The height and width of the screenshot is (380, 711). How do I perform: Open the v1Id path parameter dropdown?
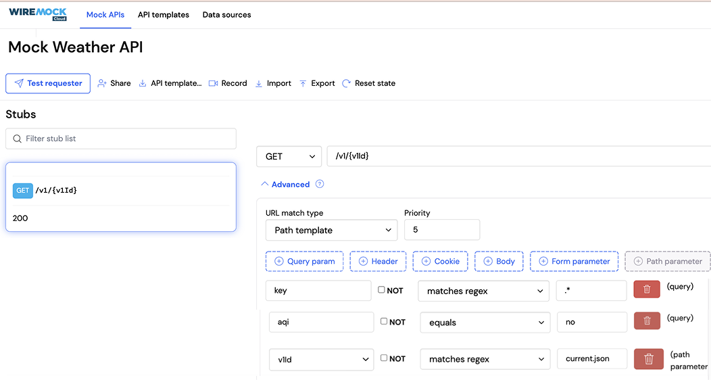[322, 360]
